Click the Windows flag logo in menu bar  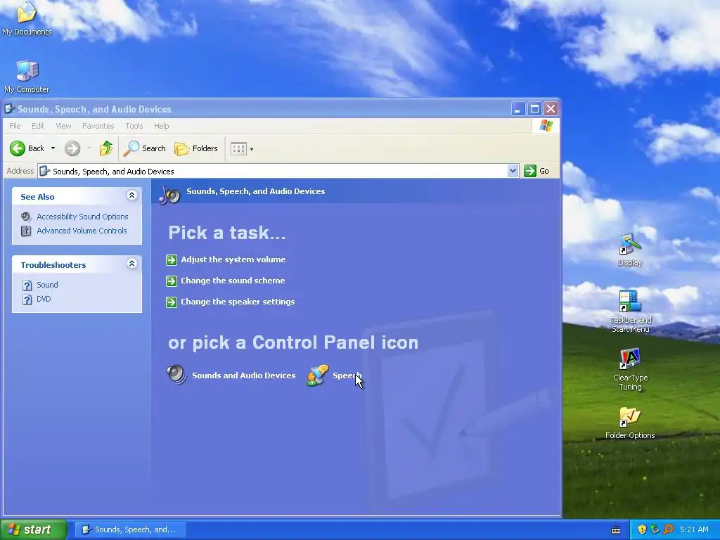pyautogui.click(x=546, y=125)
